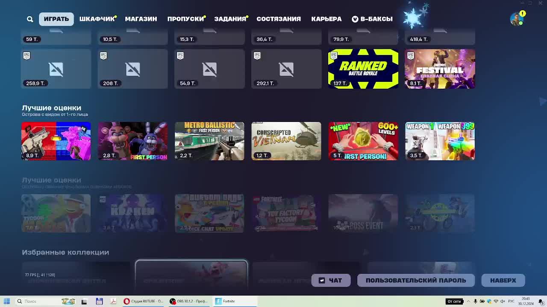Open the СОСТЯЗАНИЯ tab

(x=279, y=19)
